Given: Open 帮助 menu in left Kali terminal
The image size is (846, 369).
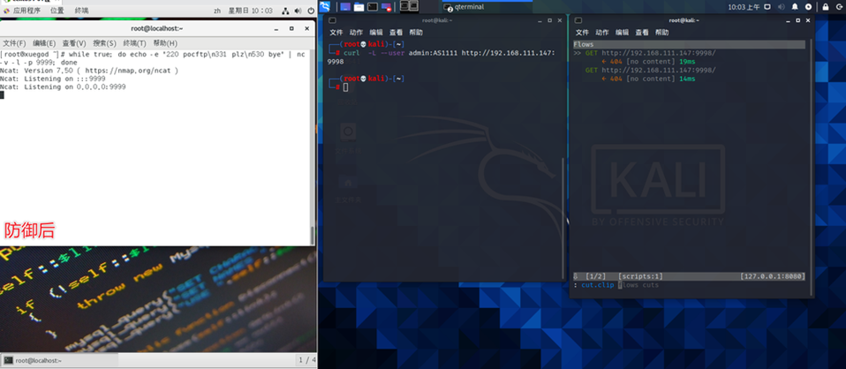Looking at the screenshot, I should pyautogui.click(x=416, y=33).
